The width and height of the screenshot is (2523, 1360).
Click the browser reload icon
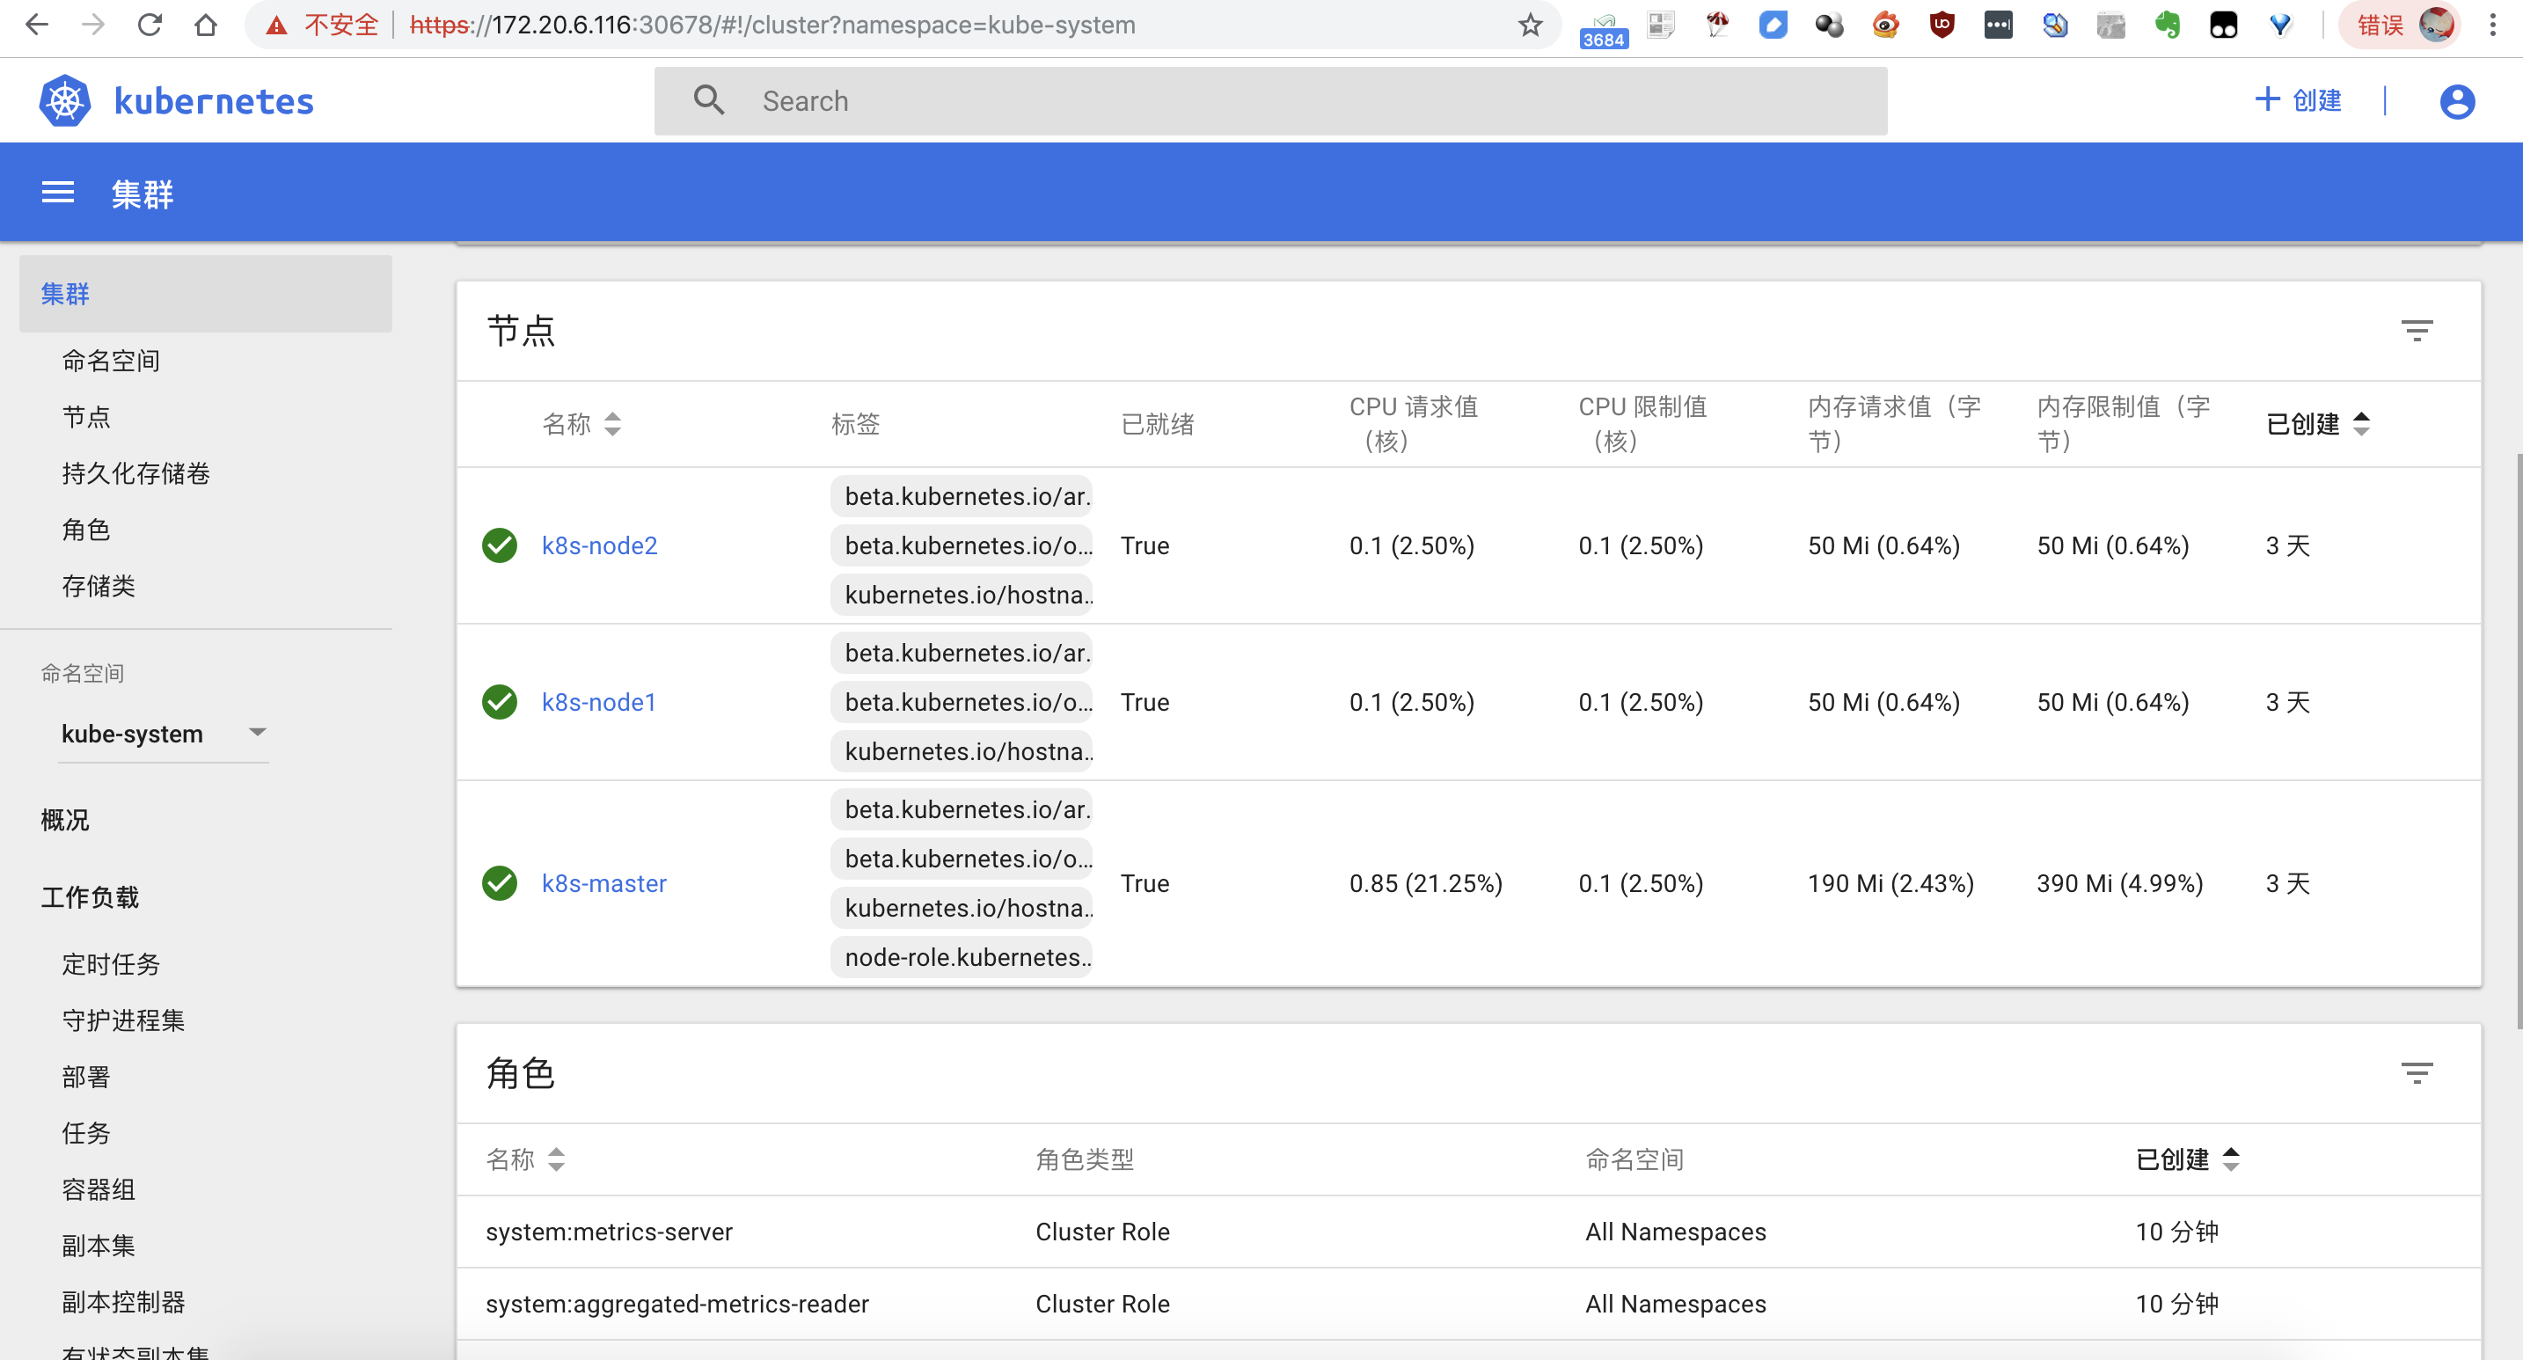click(149, 26)
